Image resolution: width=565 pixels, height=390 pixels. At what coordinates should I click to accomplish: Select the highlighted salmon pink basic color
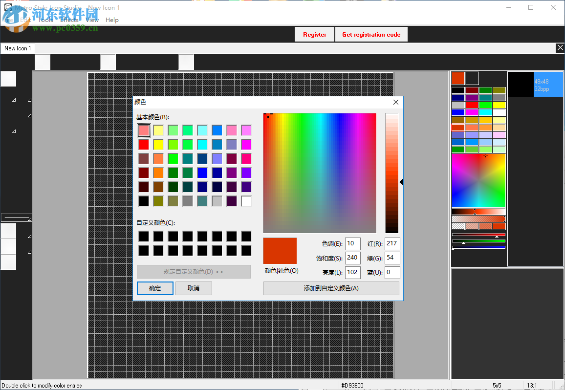[143, 130]
